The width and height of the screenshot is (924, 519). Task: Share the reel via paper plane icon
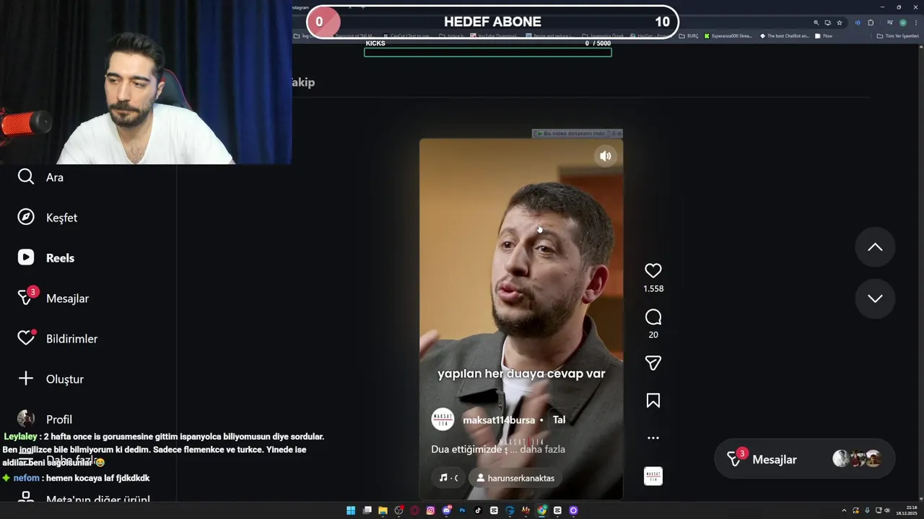coord(653,363)
